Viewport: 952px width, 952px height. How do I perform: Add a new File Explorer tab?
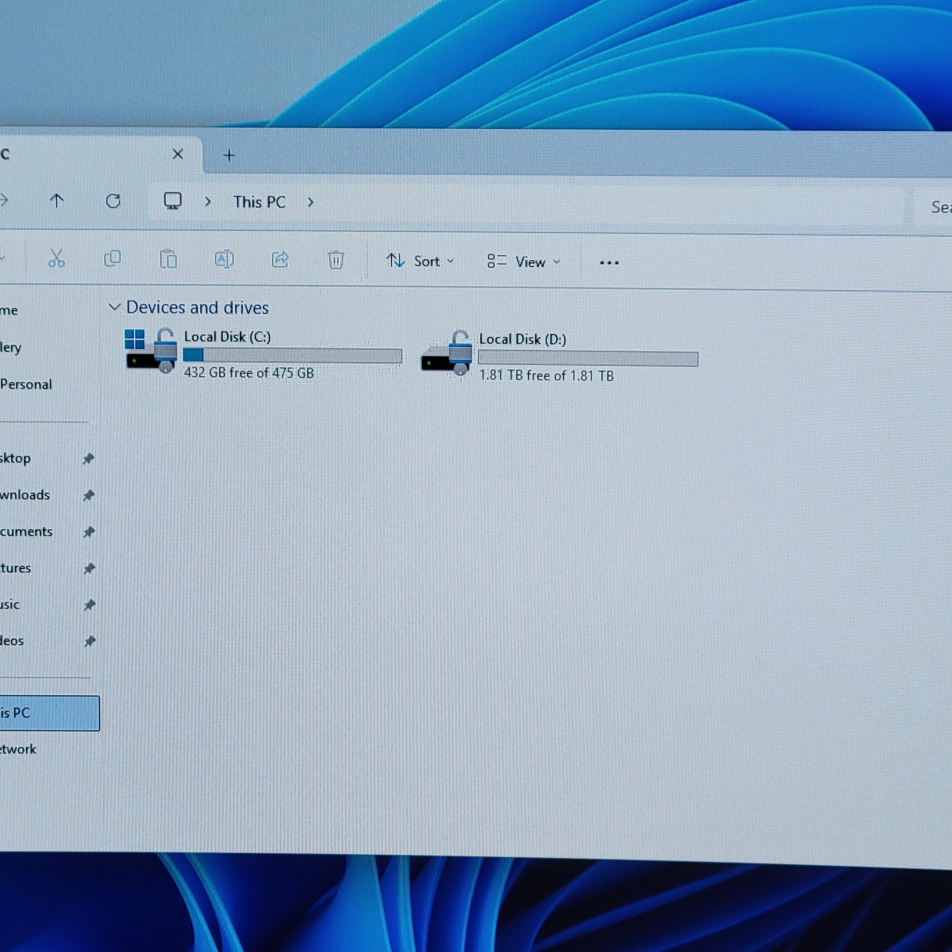[229, 156]
